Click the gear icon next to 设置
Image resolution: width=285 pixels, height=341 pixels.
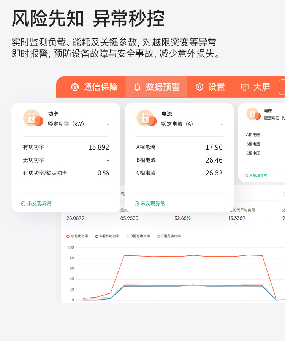point(199,87)
